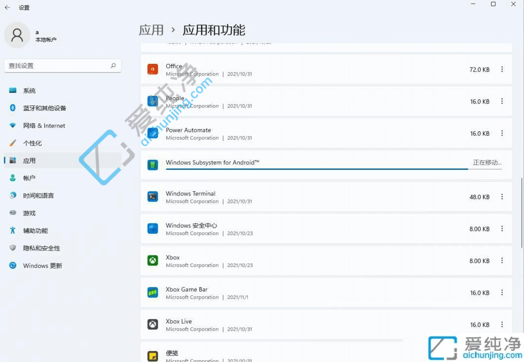
Task: Click the Windows Subsystem for Android™ name
Action: [213, 162]
